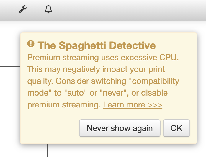This screenshot has height=157, width=206.
Task: Open the Learn more link about premium streaming
Action: pos(133,105)
